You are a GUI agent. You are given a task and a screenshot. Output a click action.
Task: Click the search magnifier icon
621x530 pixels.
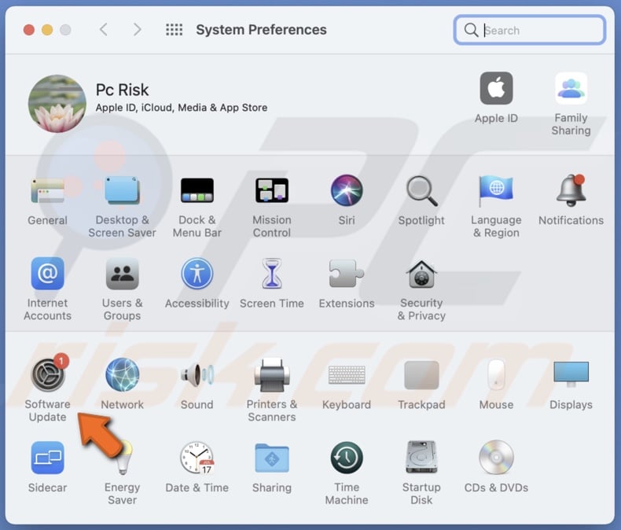pos(471,30)
